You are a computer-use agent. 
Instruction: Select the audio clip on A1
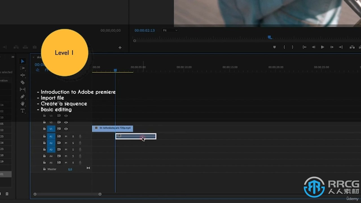136,136
